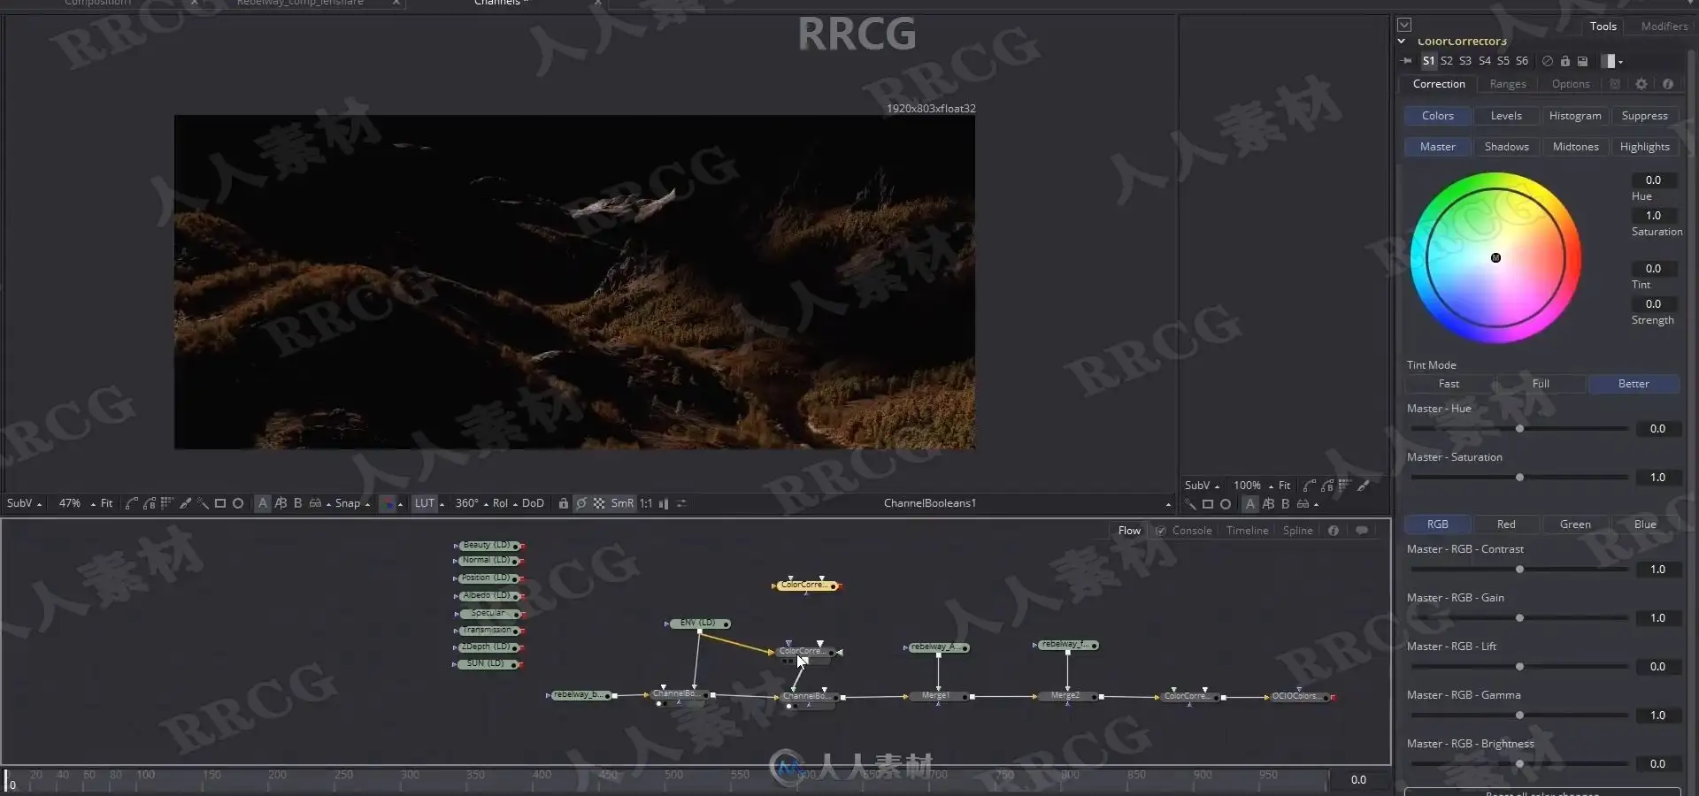Lock the ColorCorrector3 tool
The height and width of the screenshot is (796, 1699).
1565,61
